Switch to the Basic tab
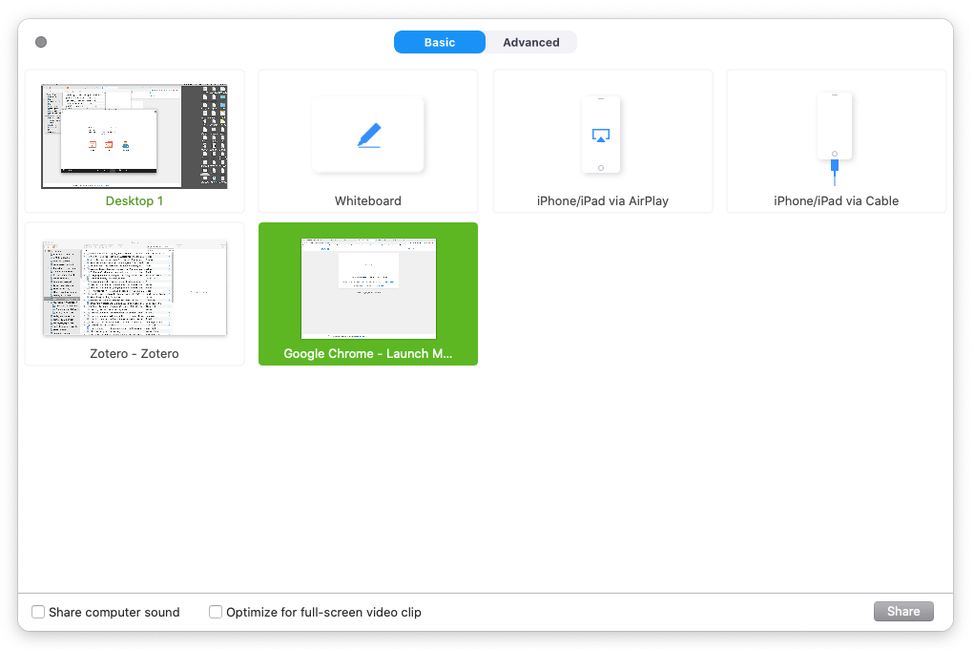The height and width of the screenshot is (649, 974). pyautogui.click(x=439, y=42)
